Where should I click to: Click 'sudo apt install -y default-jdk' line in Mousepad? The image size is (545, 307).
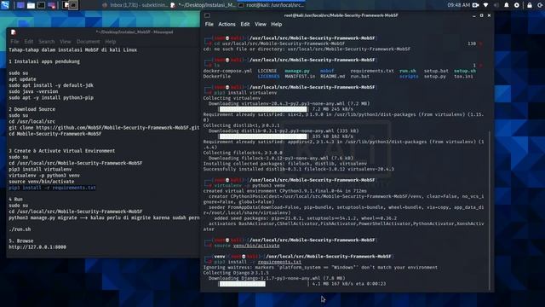[x=51, y=85]
